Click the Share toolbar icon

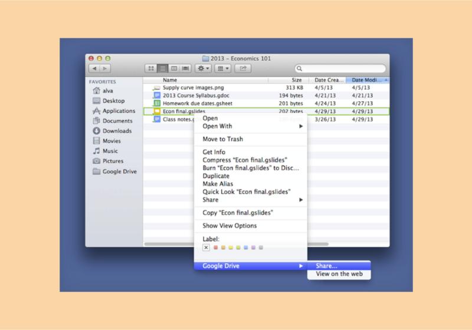coord(242,69)
